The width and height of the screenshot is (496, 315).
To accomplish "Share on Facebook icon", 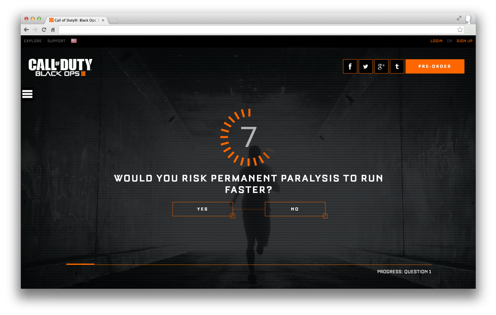I will pos(350,66).
